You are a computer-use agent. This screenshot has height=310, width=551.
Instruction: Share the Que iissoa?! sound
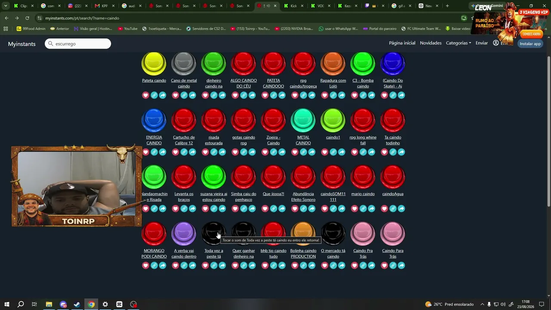point(282,209)
